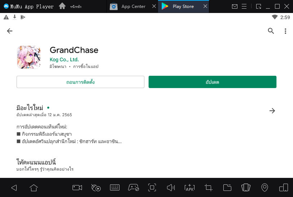Toggle the multi-window icon at bottom right

pyautogui.click(x=283, y=188)
